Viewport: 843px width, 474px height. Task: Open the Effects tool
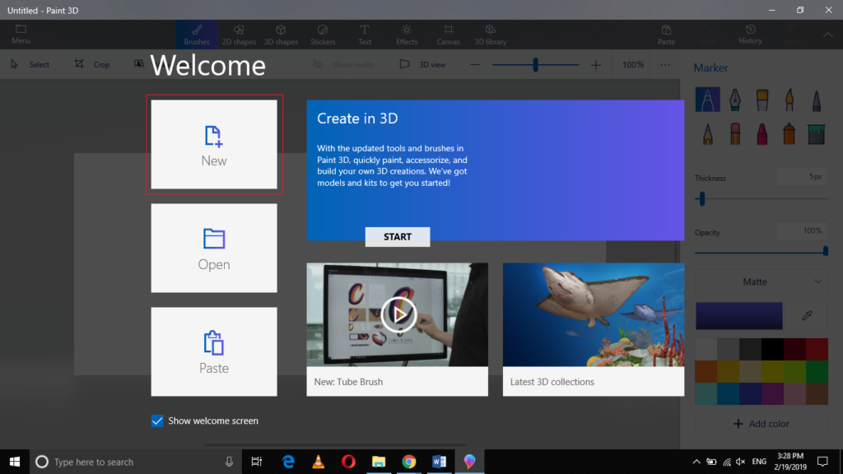click(407, 34)
